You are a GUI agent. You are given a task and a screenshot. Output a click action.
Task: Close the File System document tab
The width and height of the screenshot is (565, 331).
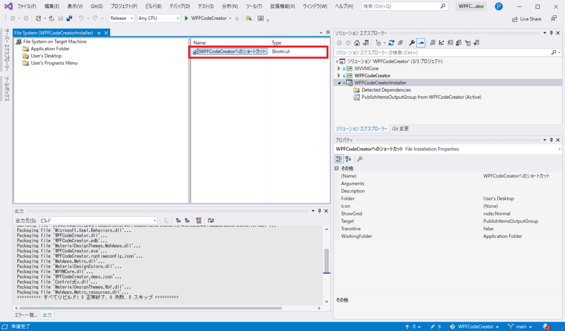coord(106,33)
